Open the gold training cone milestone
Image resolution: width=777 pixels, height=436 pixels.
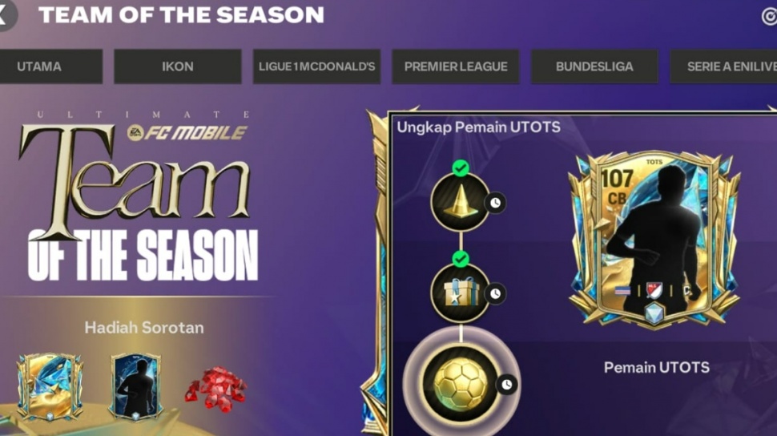(x=461, y=202)
